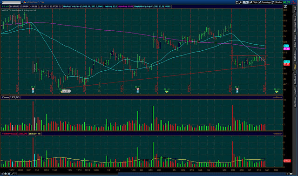This screenshot has width=298, height=176.
Task: Open the Drawings menu button
Action: [265, 2]
